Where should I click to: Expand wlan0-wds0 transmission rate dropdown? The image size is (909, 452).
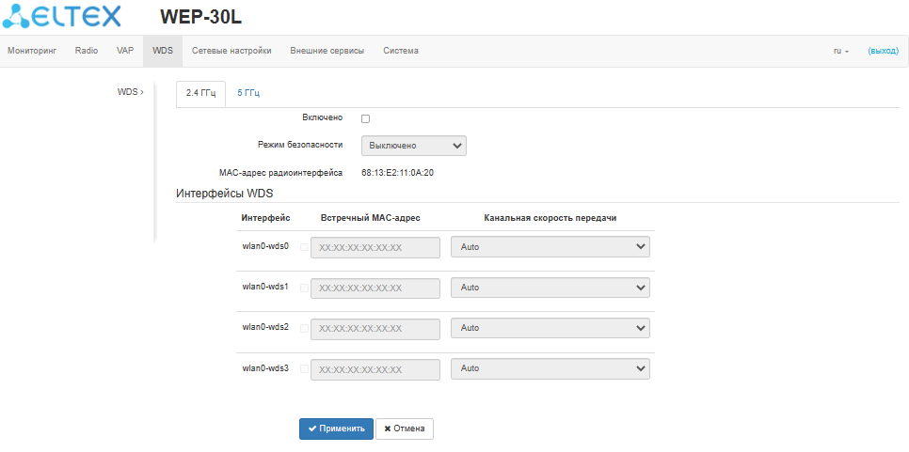click(550, 247)
